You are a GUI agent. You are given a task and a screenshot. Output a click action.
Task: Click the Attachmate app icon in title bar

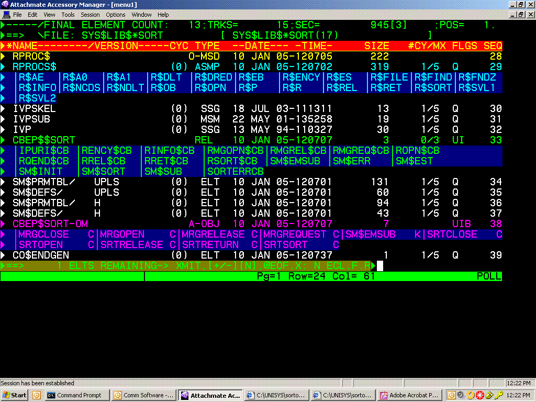[x=5, y=4]
